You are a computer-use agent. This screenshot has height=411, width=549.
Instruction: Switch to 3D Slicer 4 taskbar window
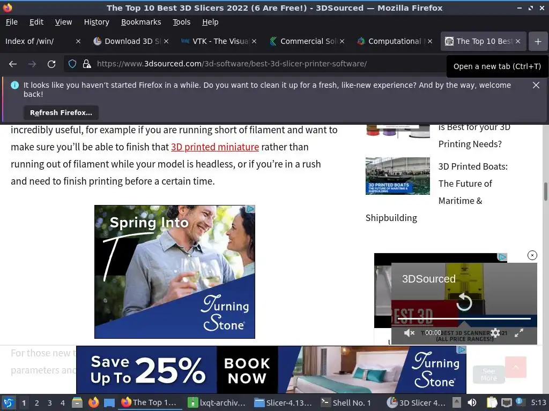coord(416,402)
